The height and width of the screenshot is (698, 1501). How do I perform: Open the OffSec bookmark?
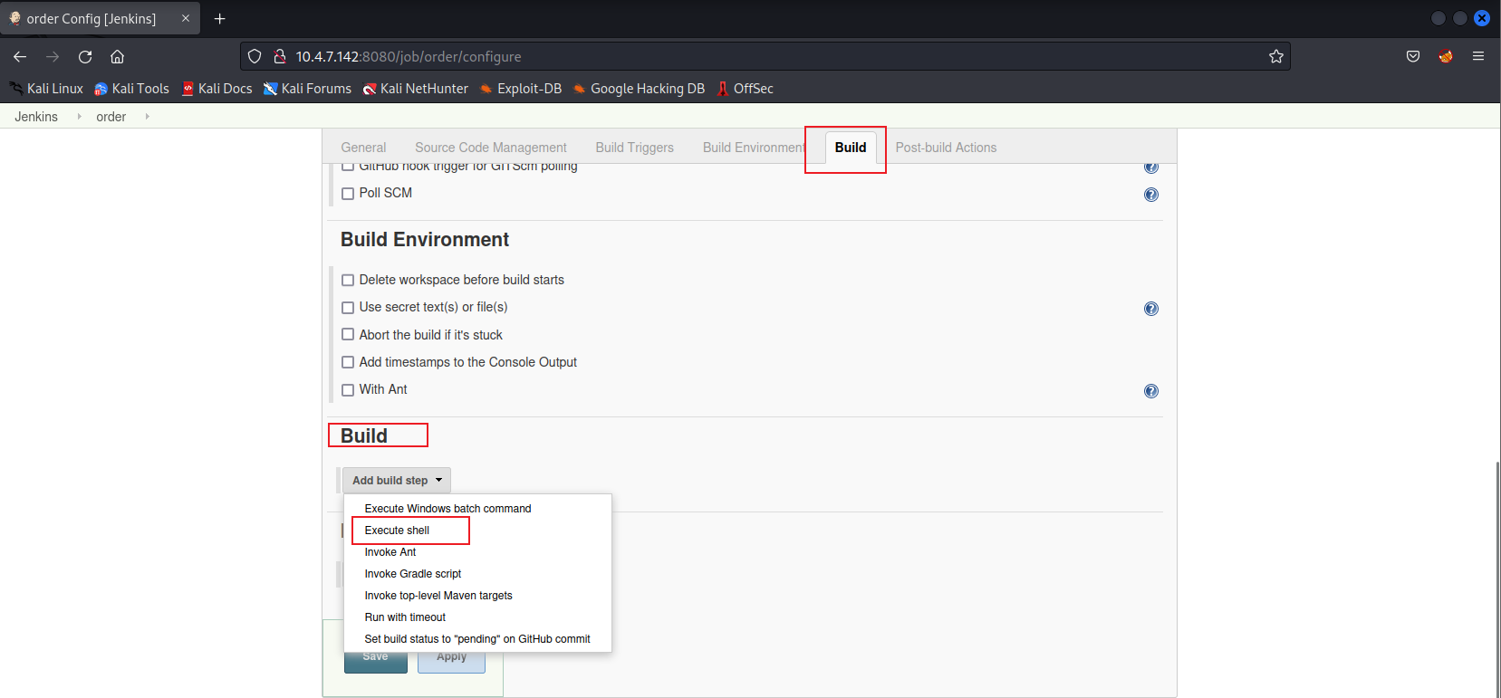pos(745,89)
